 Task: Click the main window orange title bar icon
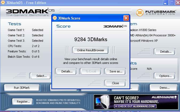coord(3,2)
